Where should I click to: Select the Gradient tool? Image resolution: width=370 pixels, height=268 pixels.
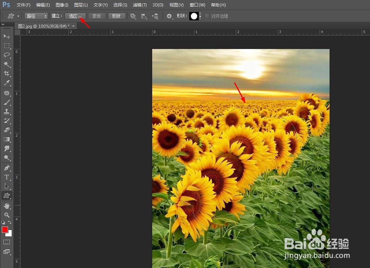click(x=7, y=139)
